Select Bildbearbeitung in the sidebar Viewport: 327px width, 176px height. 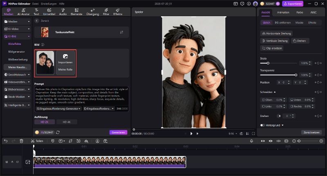[x=18, y=59]
